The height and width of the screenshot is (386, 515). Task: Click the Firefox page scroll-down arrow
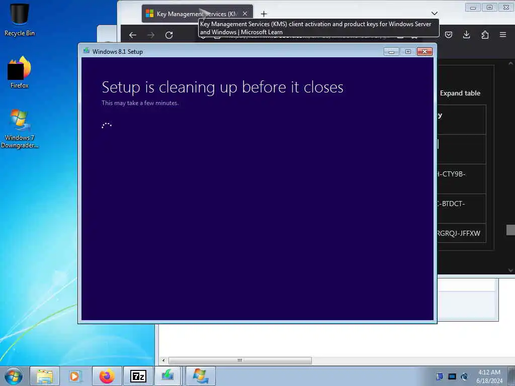(510, 270)
